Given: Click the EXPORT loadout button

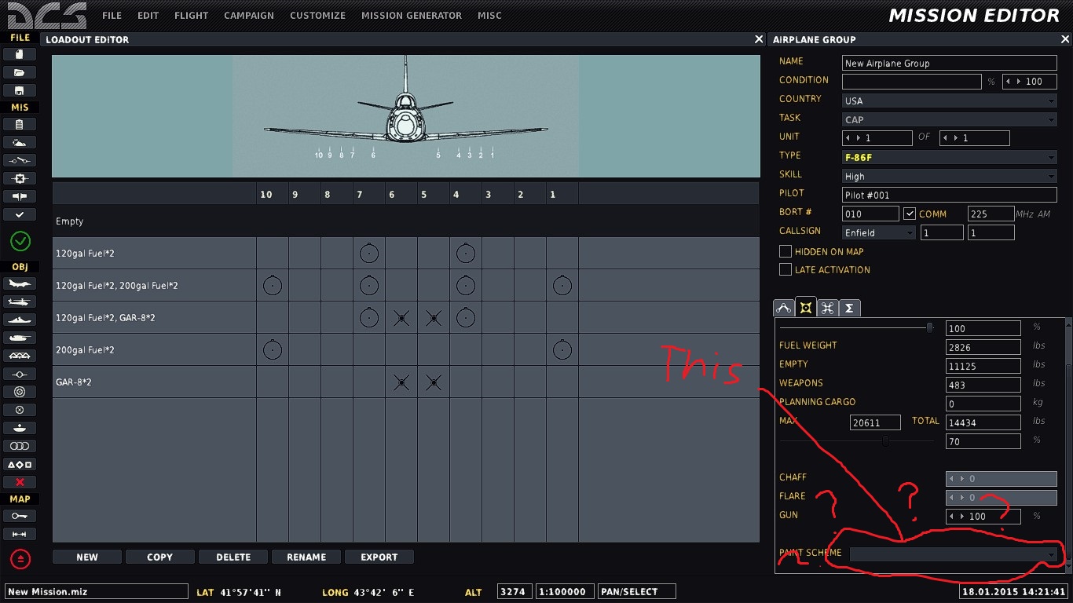Looking at the screenshot, I should click(x=379, y=557).
